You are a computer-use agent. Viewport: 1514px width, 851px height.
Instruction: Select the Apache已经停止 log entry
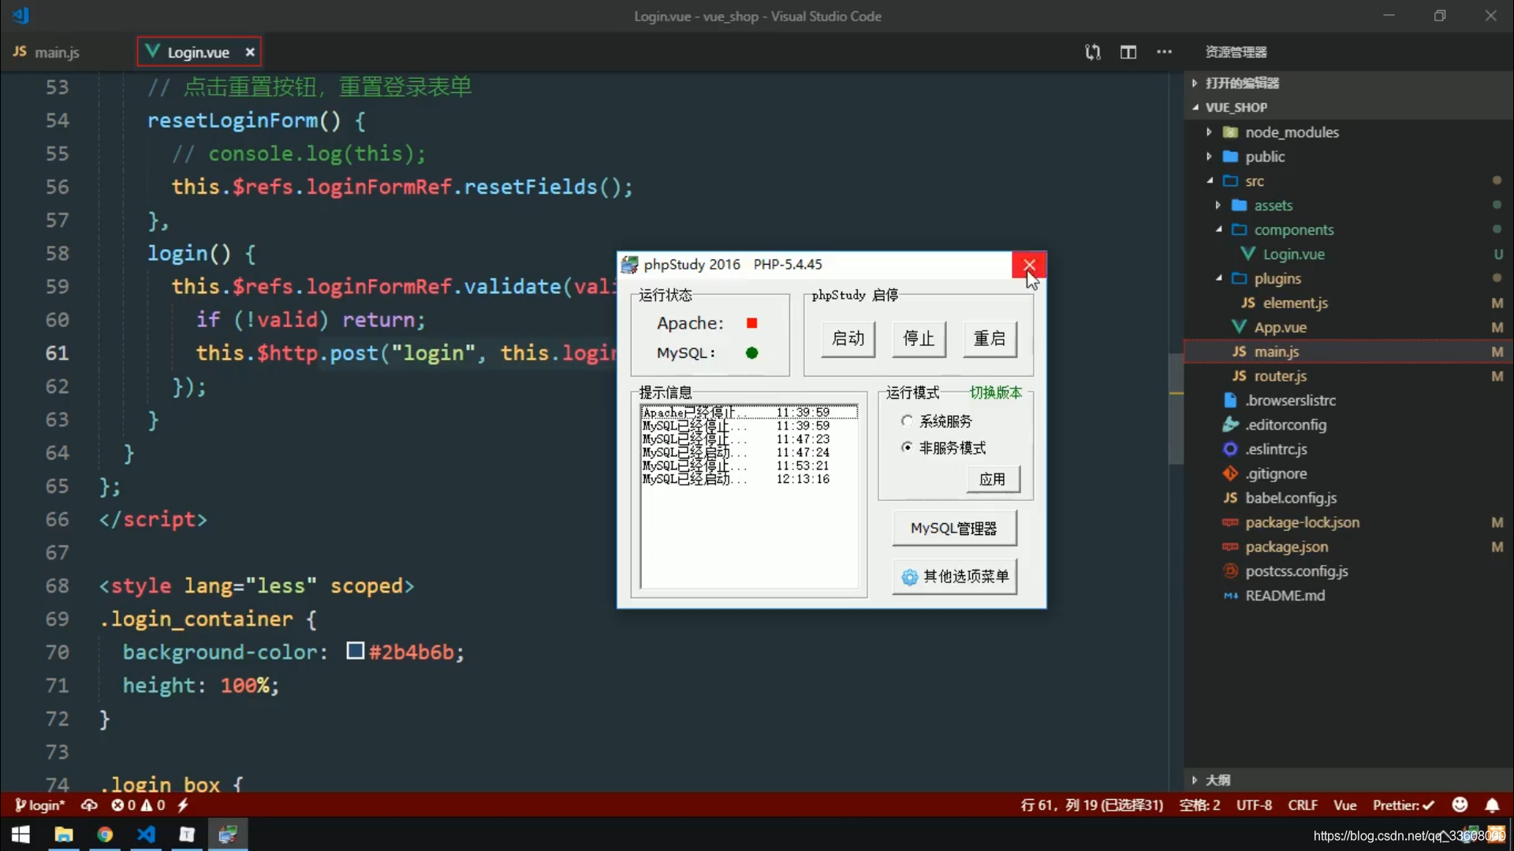pyautogui.click(x=749, y=412)
